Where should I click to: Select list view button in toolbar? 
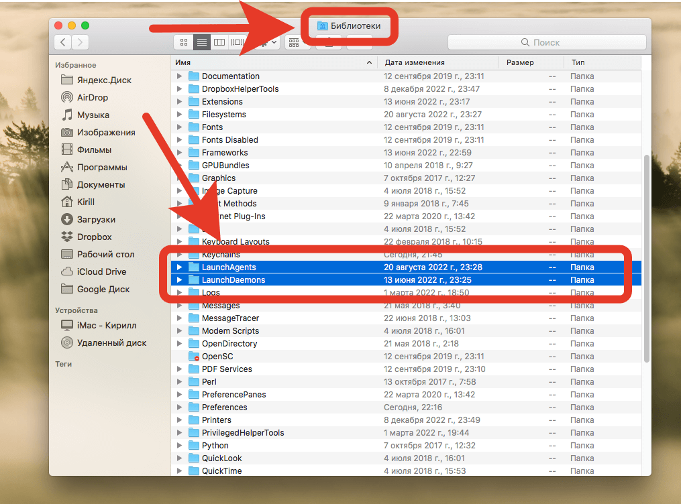201,42
